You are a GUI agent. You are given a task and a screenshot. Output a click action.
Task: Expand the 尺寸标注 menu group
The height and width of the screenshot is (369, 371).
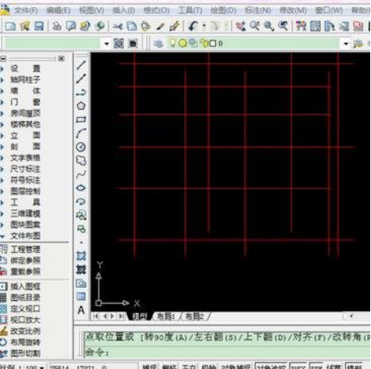click(x=25, y=169)
